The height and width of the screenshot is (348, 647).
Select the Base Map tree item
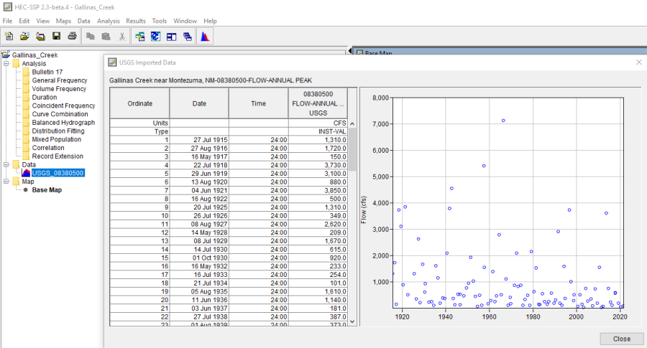47,190
